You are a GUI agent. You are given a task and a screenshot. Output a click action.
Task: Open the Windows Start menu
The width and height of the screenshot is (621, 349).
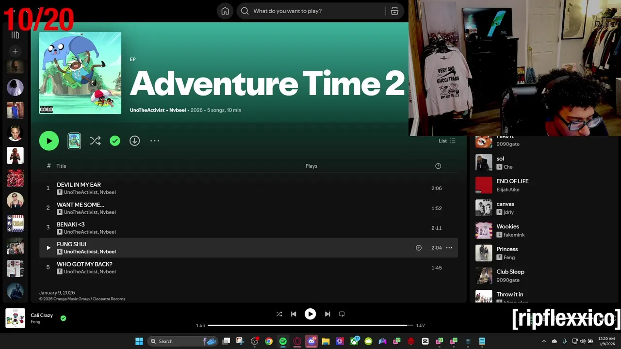coord(139,341)
